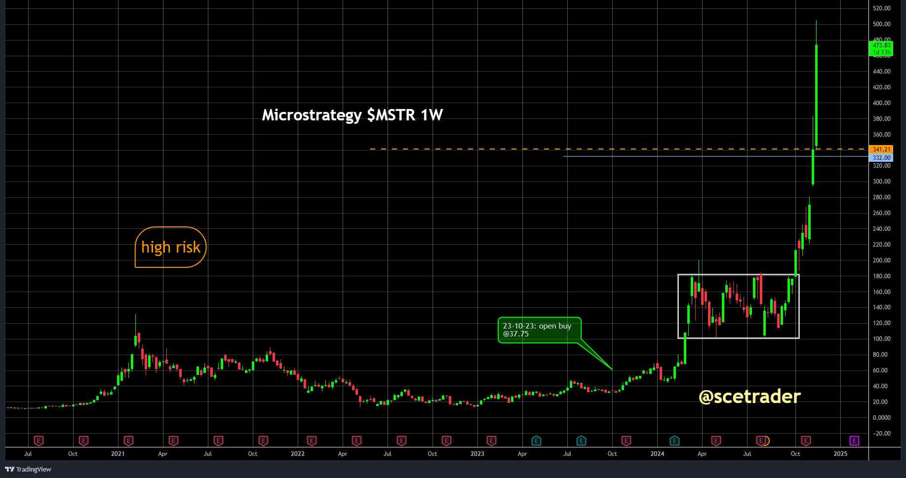
Task: Click the teal earnings marker beside 2024
Action: tap(674, 441)
